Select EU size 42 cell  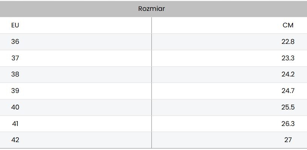click(x=15, y=140)
